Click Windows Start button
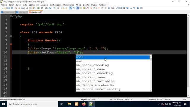The width and height of the screenshot is (190, 107). pyautogui.click(x=4, y=104)
